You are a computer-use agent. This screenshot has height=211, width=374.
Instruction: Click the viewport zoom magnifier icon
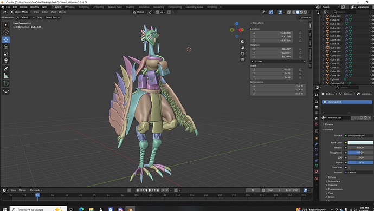[243, 42]
